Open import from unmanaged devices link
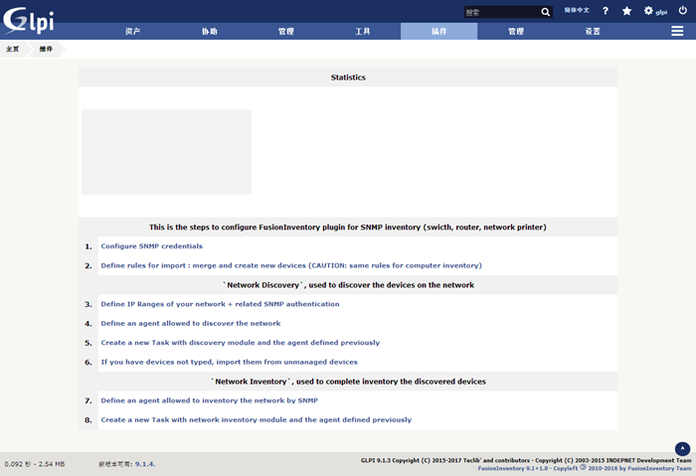696x476 pixels. click(229, 362)
